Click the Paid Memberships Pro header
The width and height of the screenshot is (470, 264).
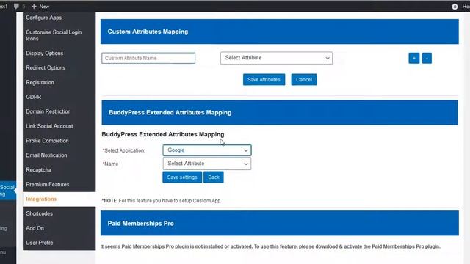(x=280, y=223)
